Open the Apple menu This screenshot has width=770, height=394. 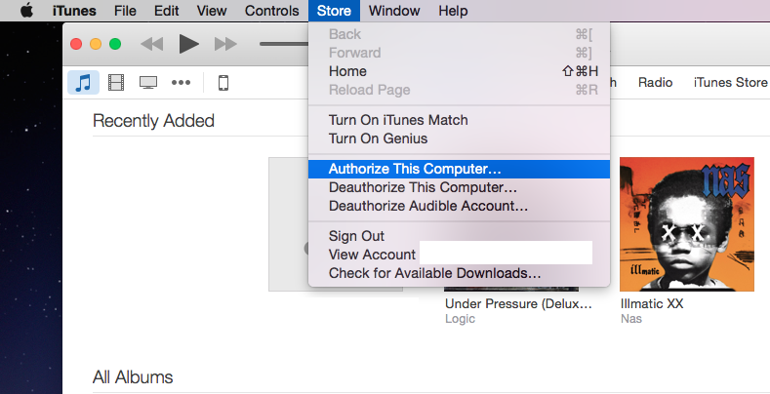tap(26, 11)
